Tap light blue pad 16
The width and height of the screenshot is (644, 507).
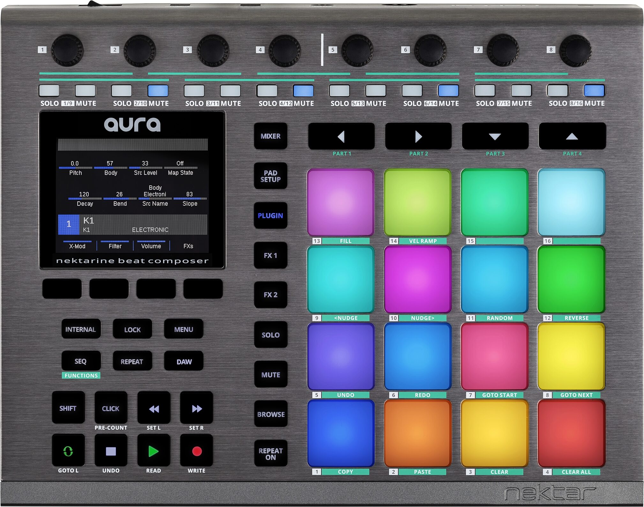pyautogui.click(x=571, y=202)
